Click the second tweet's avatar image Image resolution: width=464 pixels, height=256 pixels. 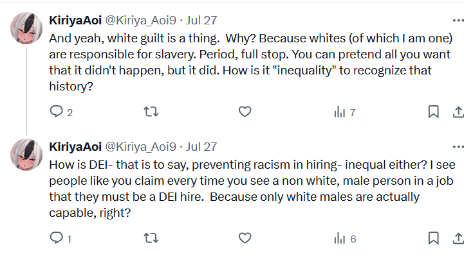click(x=26, y=154)
